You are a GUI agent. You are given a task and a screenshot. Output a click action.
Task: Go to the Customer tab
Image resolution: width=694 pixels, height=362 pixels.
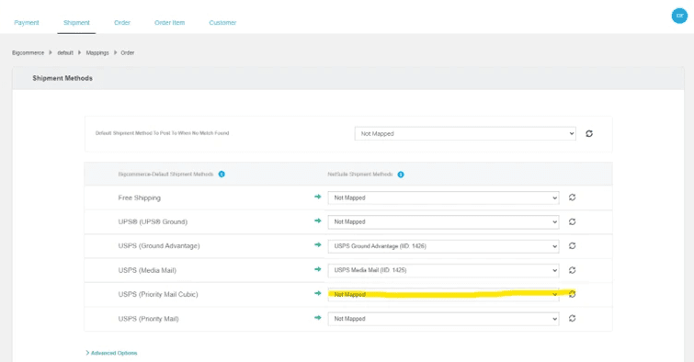click(x=222, y=23)
